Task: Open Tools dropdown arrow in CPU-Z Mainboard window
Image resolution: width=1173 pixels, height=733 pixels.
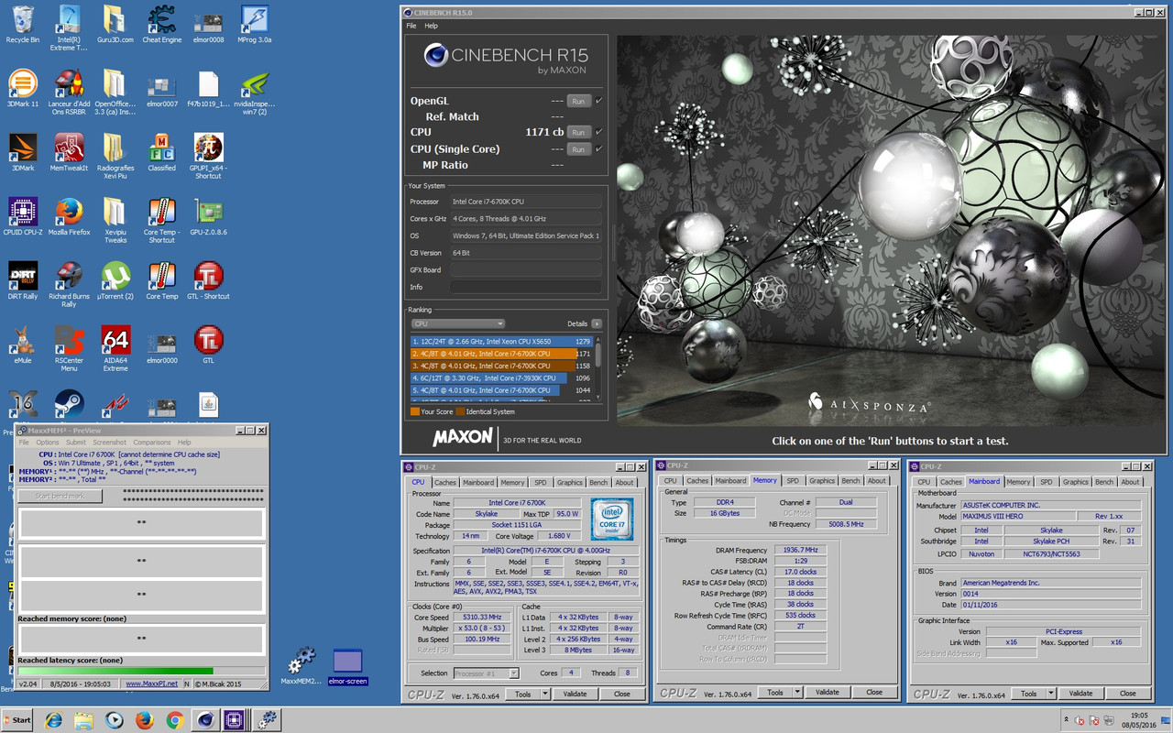Action: (x=1052, y=694)
